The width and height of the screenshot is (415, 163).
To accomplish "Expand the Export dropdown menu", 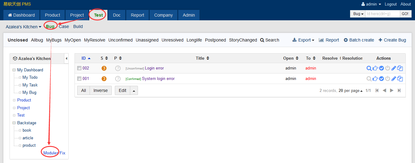I will coord(303,40).
